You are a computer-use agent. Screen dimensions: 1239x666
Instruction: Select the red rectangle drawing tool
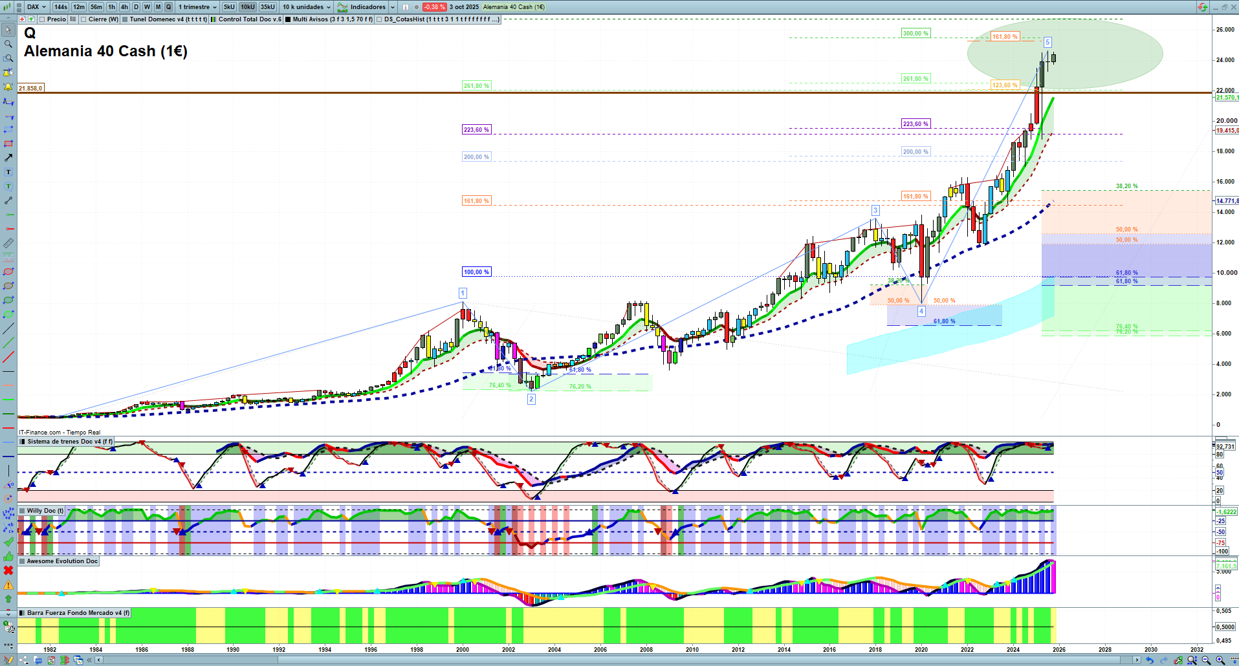click(x=8, y=144)
